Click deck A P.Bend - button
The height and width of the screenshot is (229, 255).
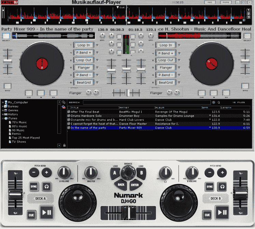coord(84,75)
